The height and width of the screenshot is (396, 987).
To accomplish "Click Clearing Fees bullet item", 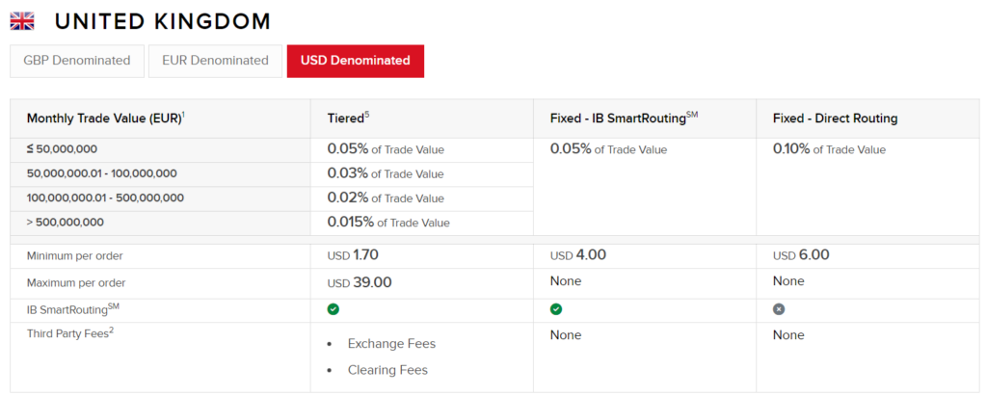I will [x=387, y=370].
